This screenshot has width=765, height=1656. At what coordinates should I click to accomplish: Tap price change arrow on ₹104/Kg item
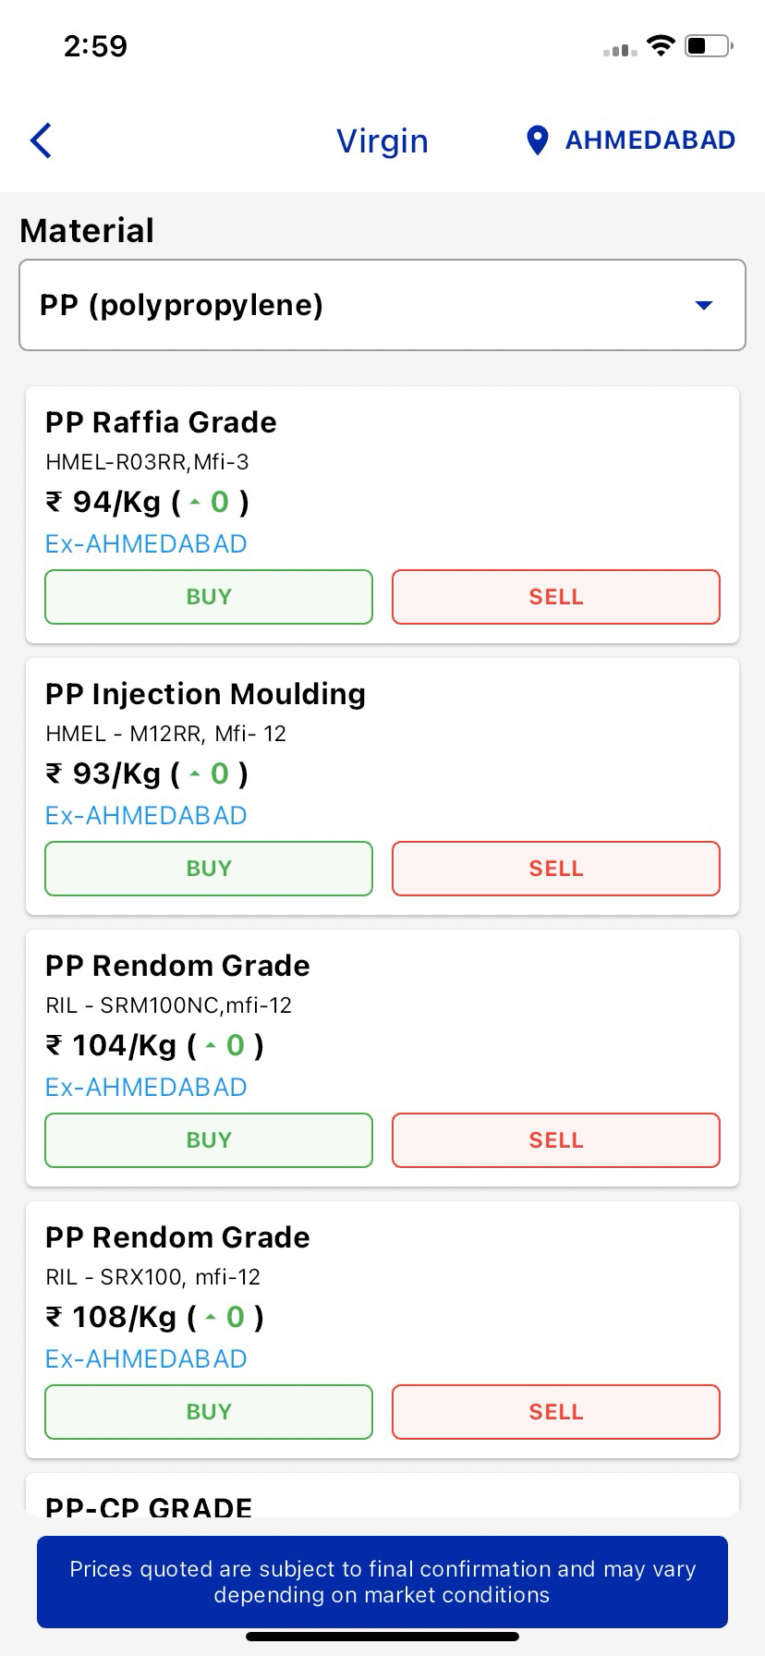point(211,1046)
